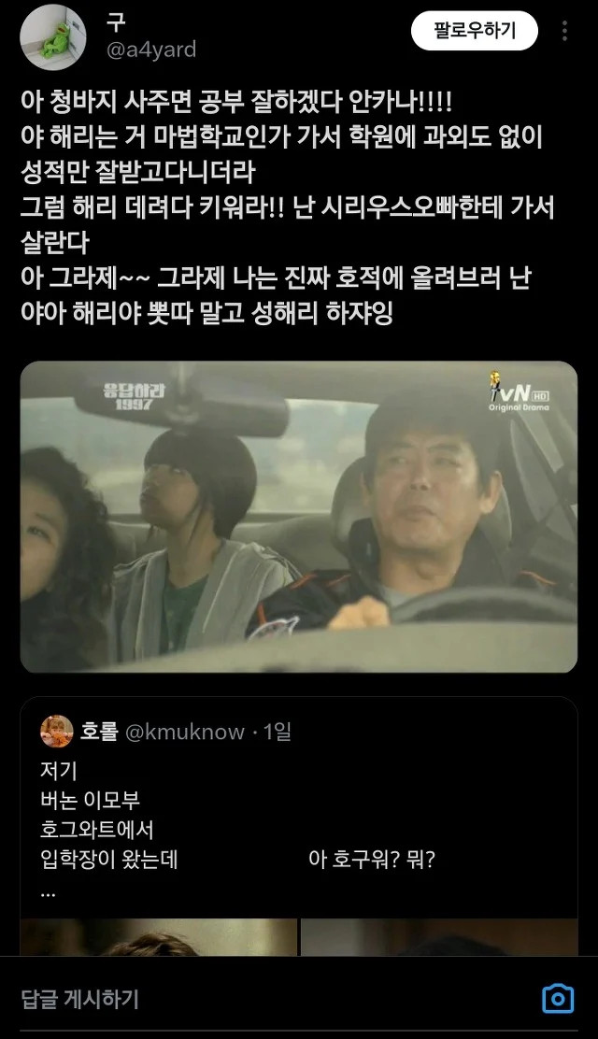Click the quoted text 아 호구워? 뭐?
Viewport: 598px width, 1039px height.
tap(371, 860)
